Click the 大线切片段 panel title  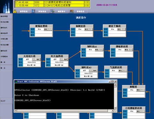pos(29,56)
